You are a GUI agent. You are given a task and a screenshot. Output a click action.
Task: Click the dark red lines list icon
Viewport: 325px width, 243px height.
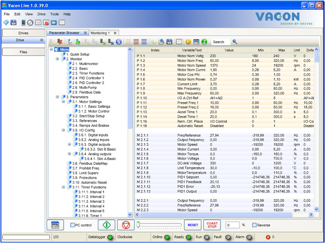pos(136,42)
